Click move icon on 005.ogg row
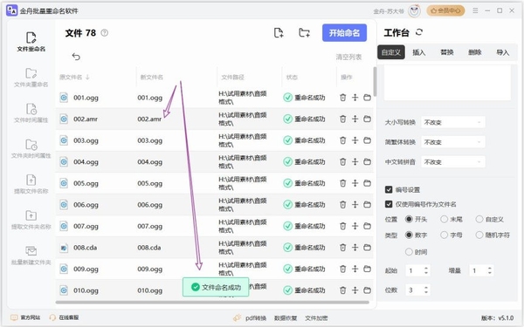The height and width of the screenshot is (327, 524). 355,183
